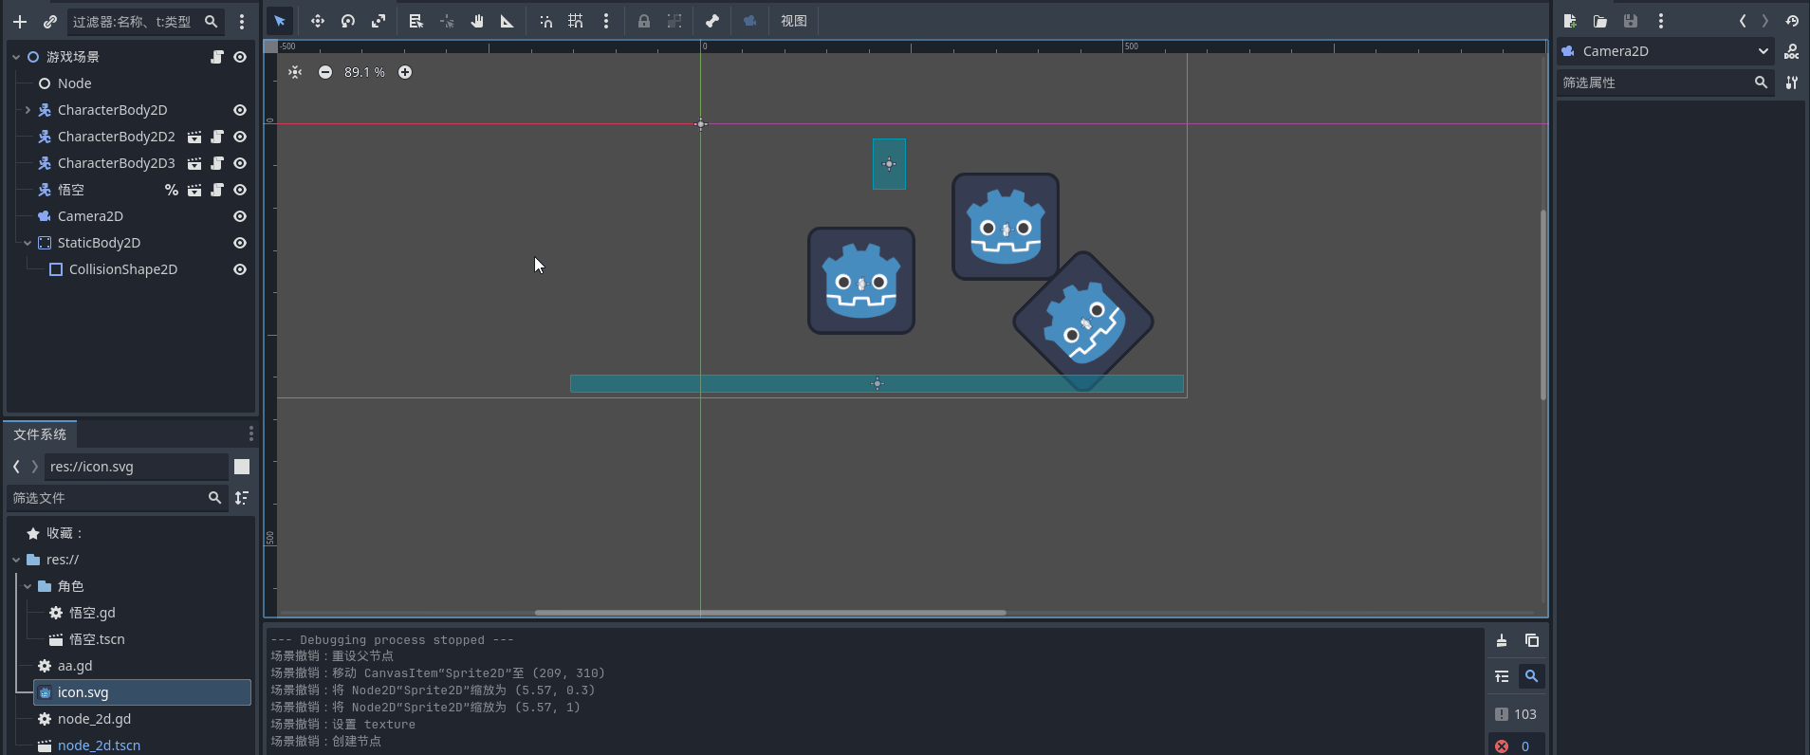Collapse the StaticBody2D node
1810x755 pixels.
28,243
